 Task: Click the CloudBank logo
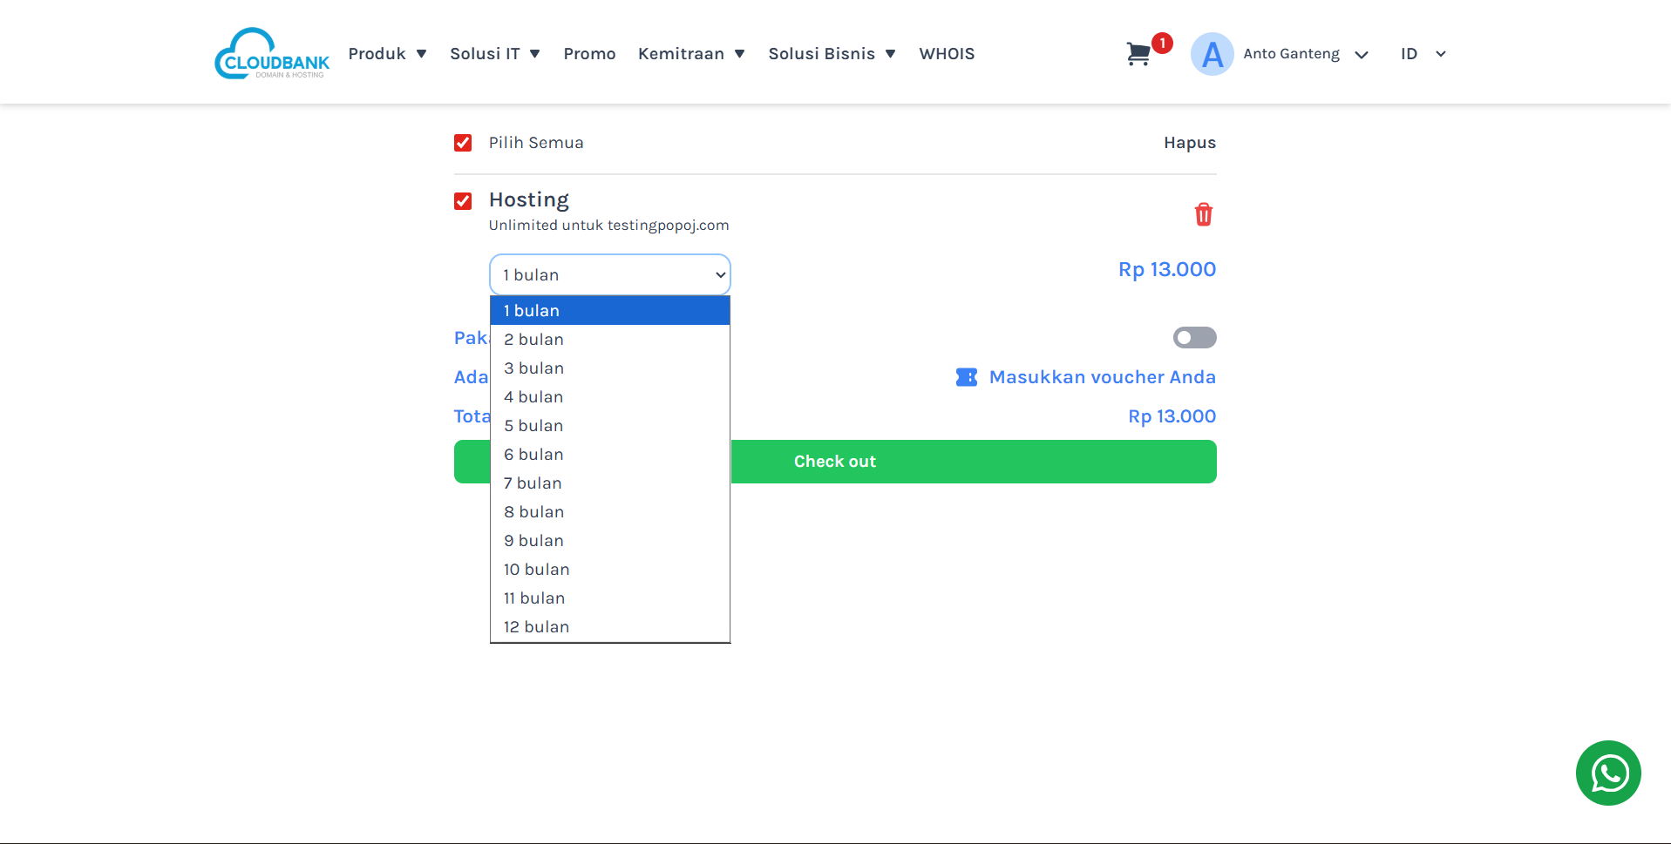(x=272, y=54)
